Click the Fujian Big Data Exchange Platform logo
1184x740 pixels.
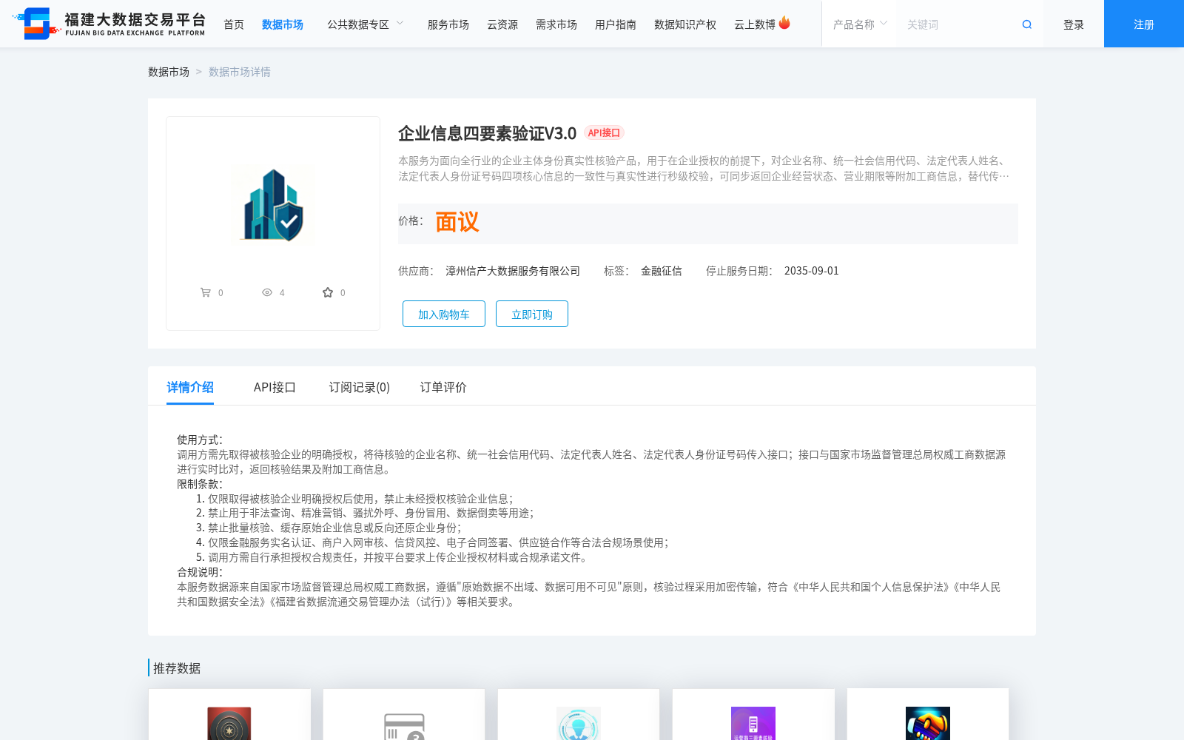pos(109,24)
